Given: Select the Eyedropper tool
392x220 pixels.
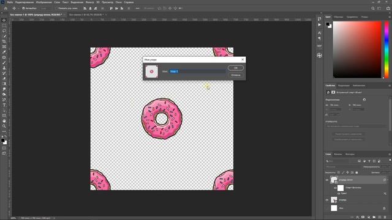Looking at the screenshot, I should [4, 52].
